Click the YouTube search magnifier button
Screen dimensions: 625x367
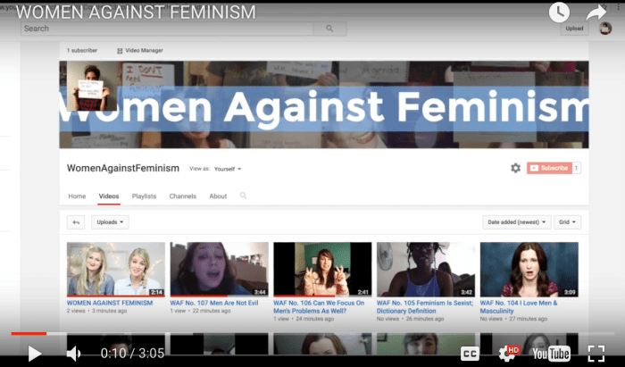point(329,29)
